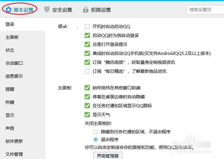Switch to the 基本设置 tab
This screenshot has width=224, height=159.
coord(20,10)
